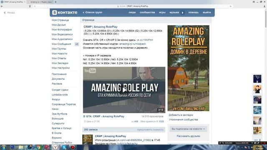Open помощь in header menu

[194, 12]
